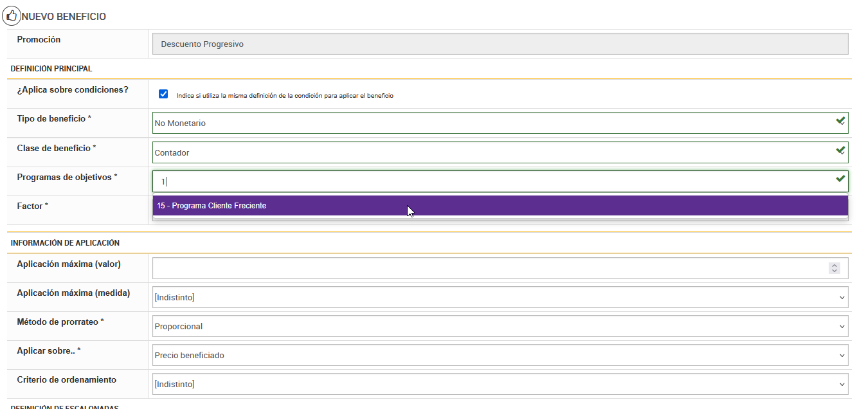Click green checkmark in Clase de beneficio
This screenshot has height=409, width=857.
tap(840, 150)
